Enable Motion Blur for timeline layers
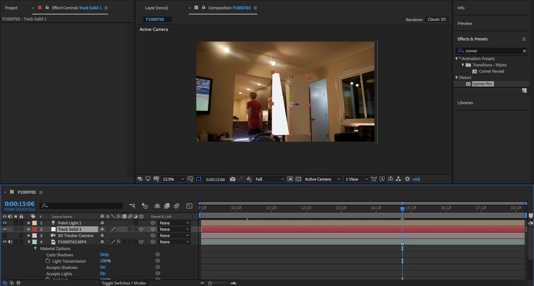 click(177, 206)
